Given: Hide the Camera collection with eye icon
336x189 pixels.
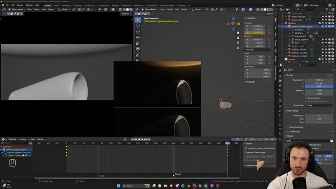Looking at the screenshot, I should coord(326,59).
